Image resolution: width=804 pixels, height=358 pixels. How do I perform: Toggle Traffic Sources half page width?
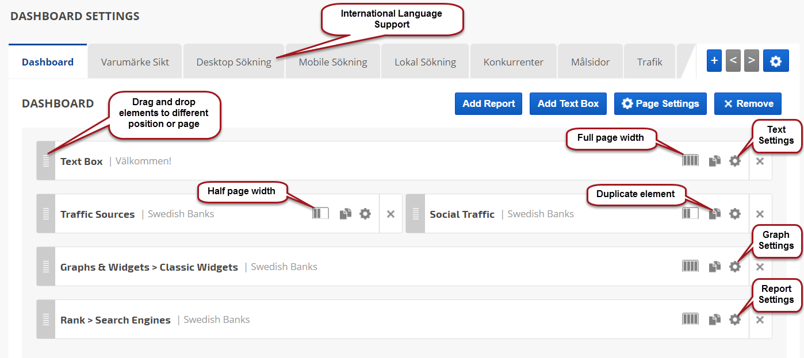(x=320, y=214)
